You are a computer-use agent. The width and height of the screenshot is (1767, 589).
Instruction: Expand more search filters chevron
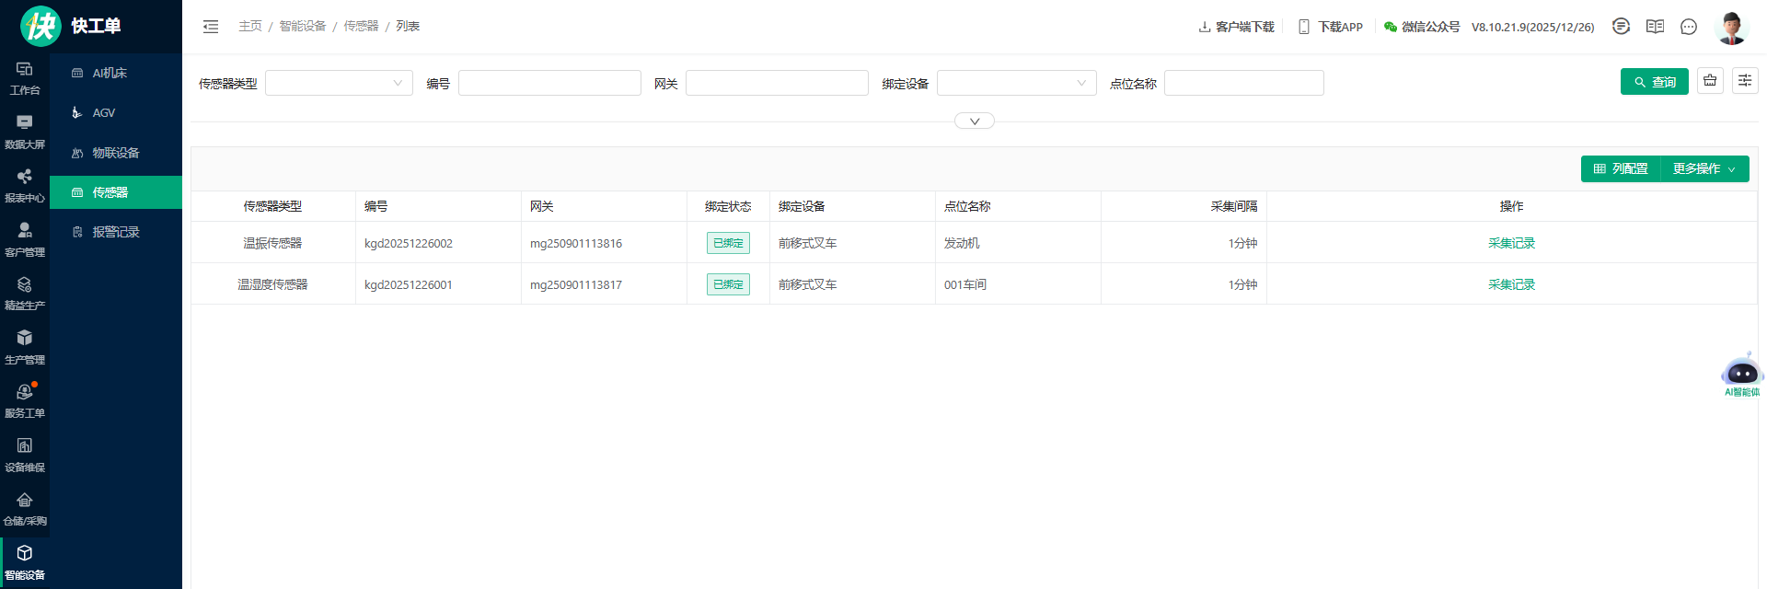click(974, 121)
